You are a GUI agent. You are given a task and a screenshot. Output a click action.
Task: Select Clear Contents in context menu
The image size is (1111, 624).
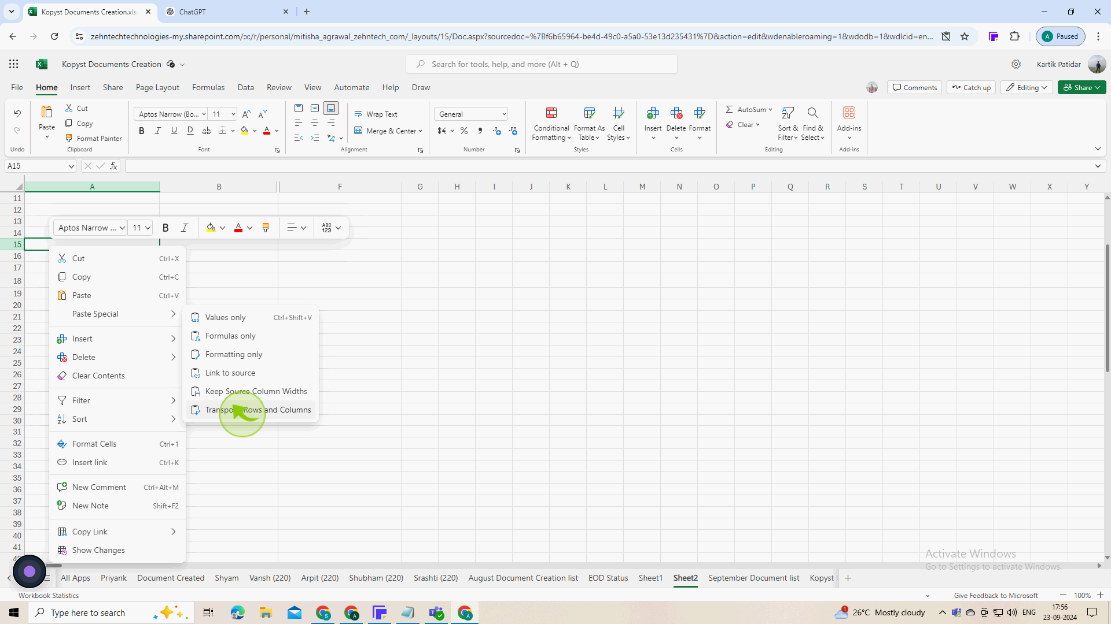click(117, 376)
